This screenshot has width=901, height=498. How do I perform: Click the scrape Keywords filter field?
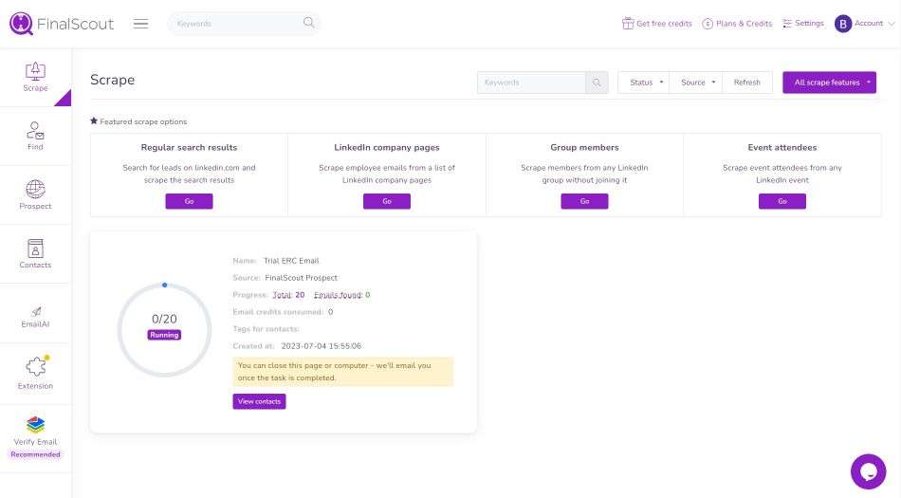click(531, 83)
